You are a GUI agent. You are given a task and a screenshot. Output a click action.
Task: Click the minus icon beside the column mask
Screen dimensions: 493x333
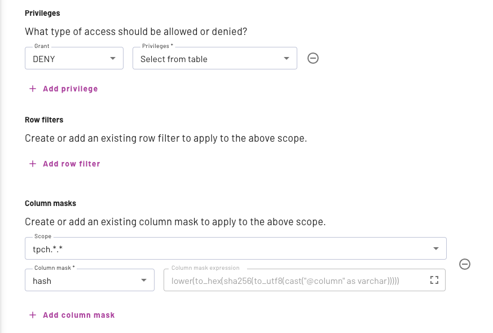coord(465,264)
